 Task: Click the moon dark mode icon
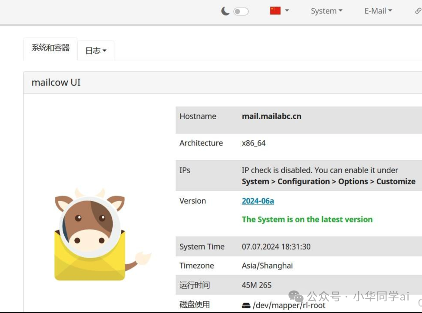(225, 11)
